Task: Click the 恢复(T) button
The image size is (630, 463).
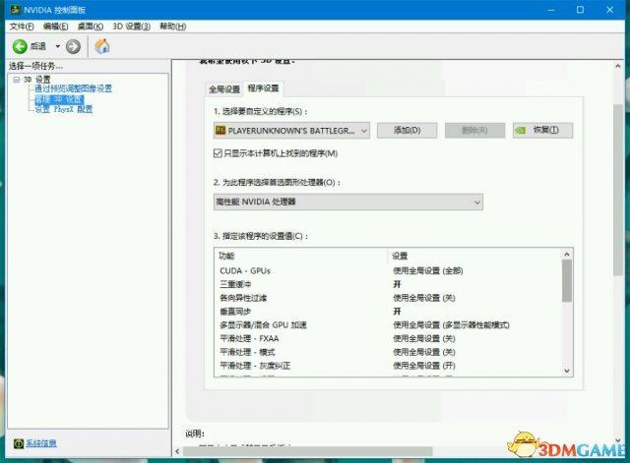Action: pos(542,131)
